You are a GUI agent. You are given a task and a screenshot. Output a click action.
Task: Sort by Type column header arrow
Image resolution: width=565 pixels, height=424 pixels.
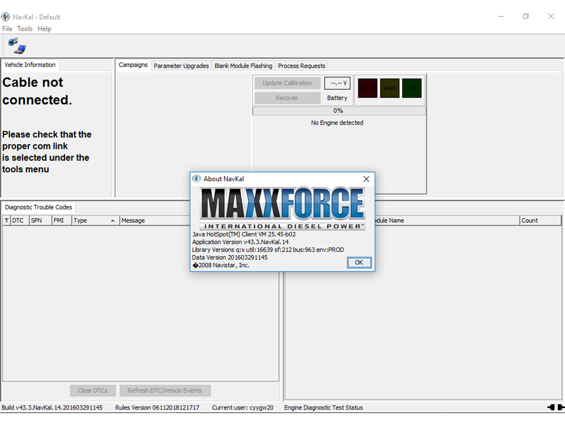click(113, 220)
